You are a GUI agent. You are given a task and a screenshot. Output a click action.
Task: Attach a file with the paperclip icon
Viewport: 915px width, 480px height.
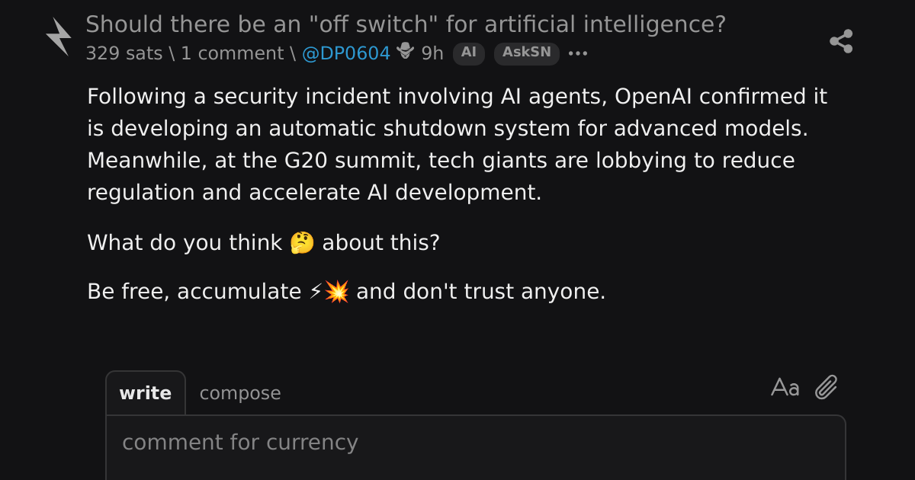[x=827, y=388]
